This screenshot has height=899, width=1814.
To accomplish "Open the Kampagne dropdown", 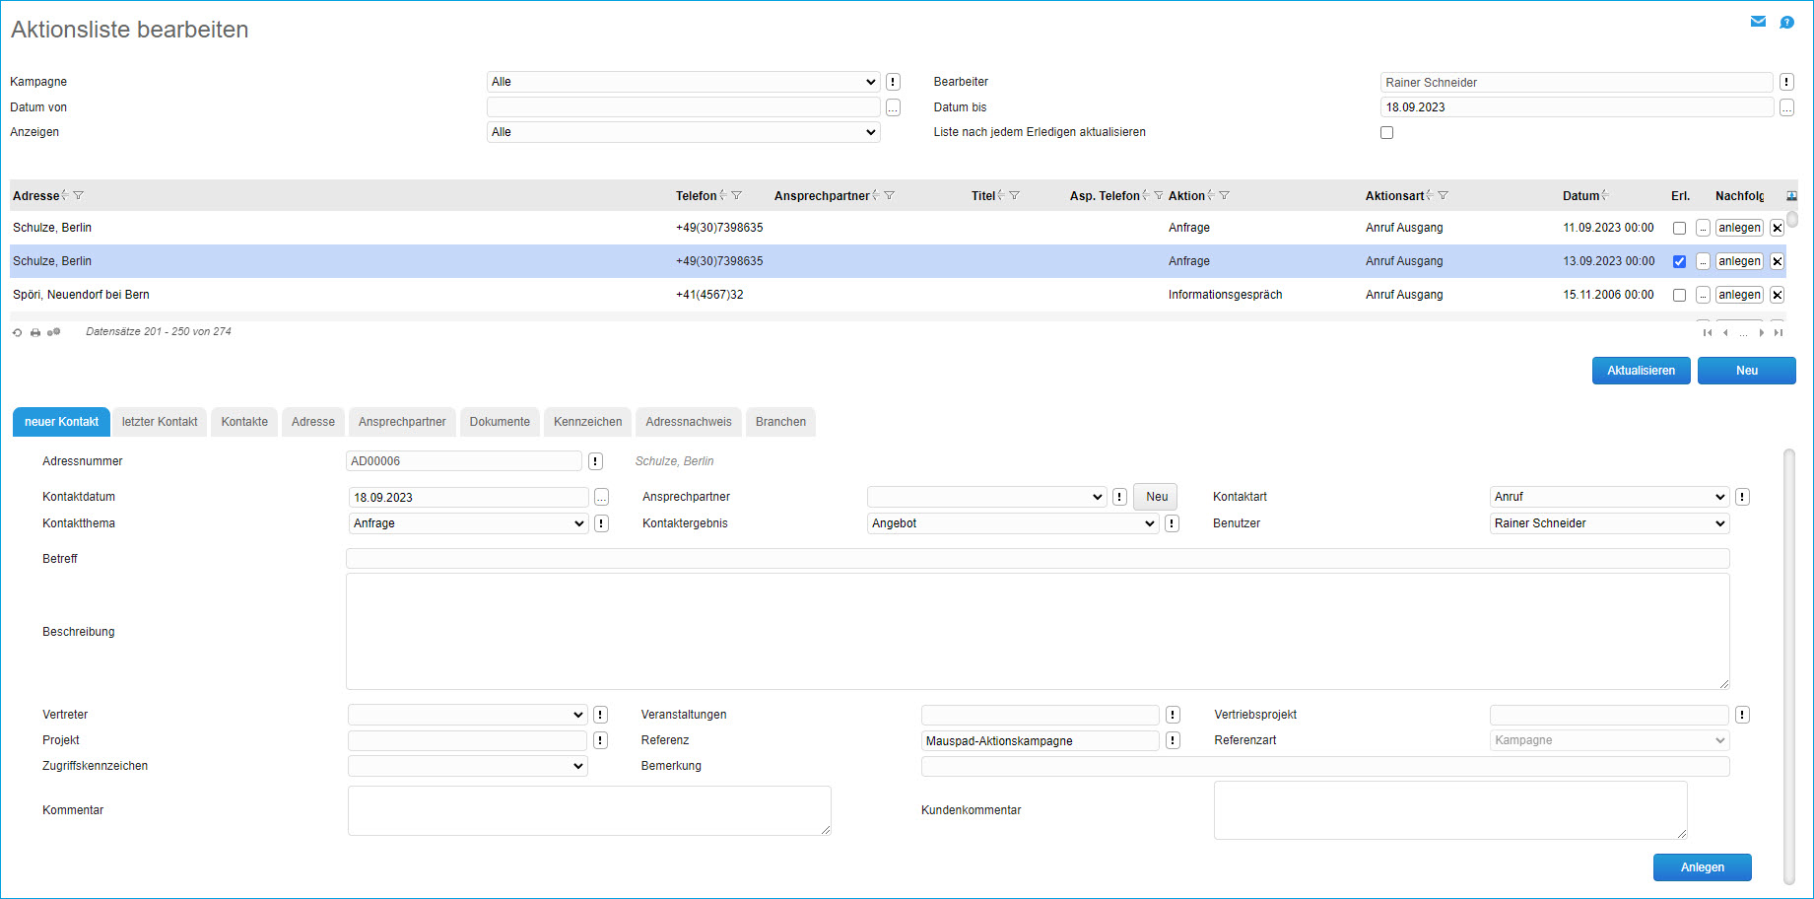I will point(683,82).
